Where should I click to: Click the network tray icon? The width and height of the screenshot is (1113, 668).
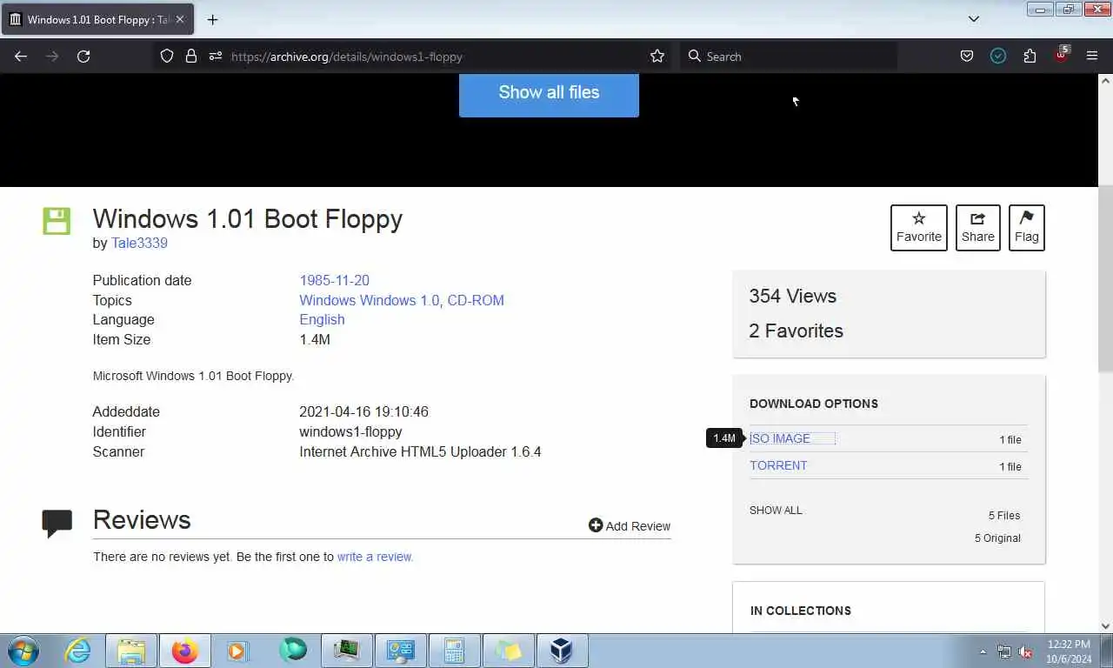(x=1004, y=651)
